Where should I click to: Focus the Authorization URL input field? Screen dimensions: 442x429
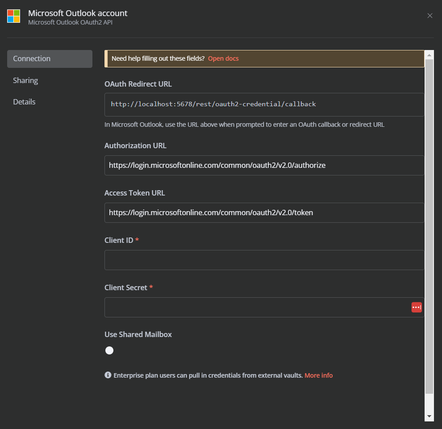pyautogui.click(x=264, y=165)
